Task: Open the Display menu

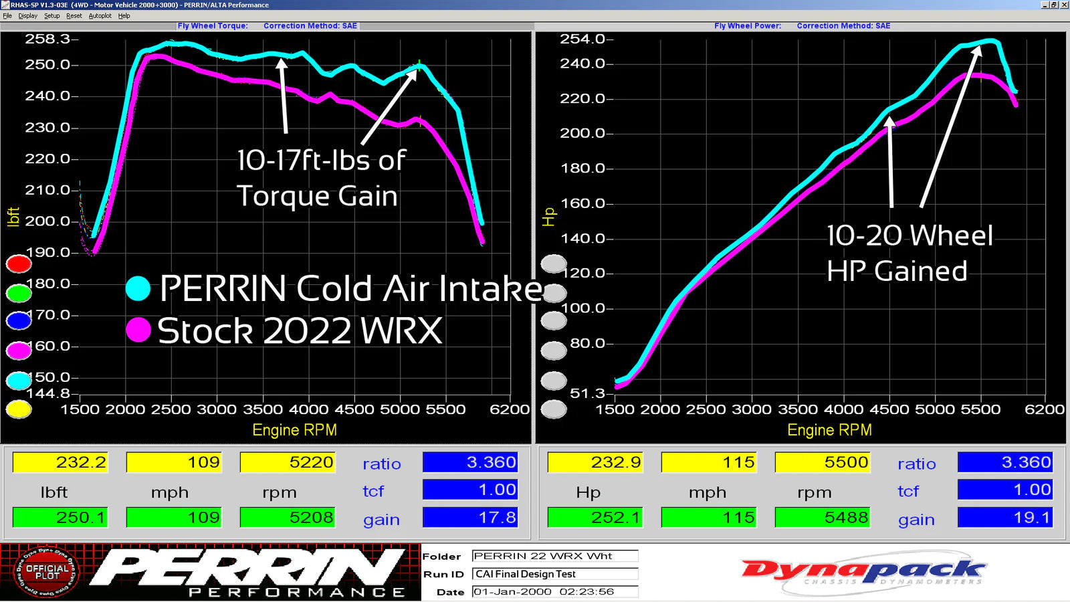Action: [x=27, y=15]
